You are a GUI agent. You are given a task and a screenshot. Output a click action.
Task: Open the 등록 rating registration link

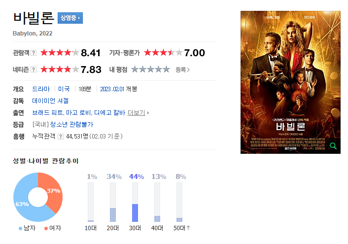tap(183, 70)
